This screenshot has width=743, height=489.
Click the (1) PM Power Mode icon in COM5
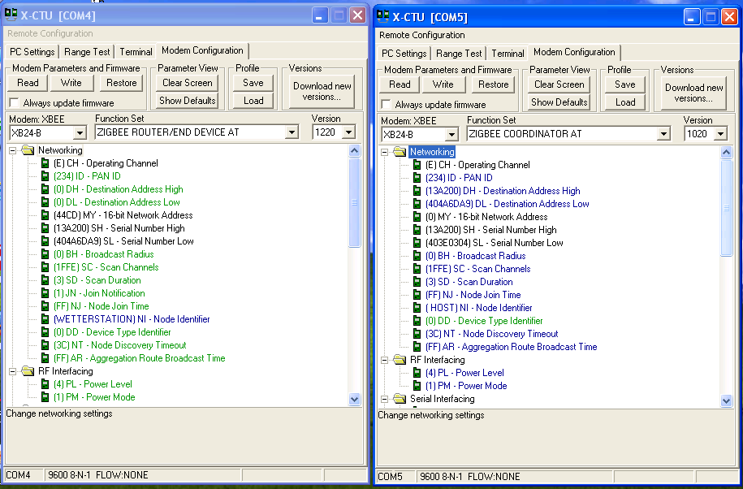click(417, 386)
